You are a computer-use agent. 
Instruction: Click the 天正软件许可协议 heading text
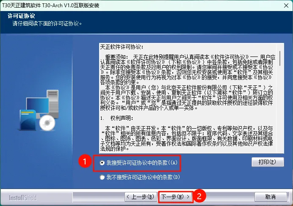[122, 47]
